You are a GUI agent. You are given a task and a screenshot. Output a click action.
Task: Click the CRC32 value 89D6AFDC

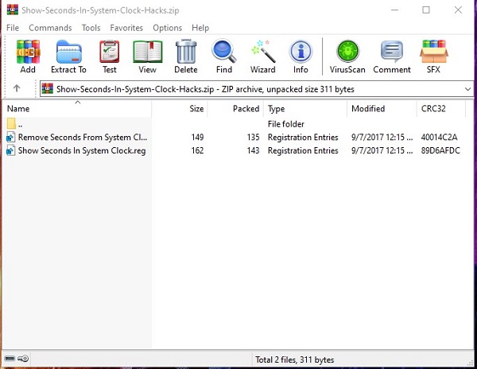coord(440,150)
